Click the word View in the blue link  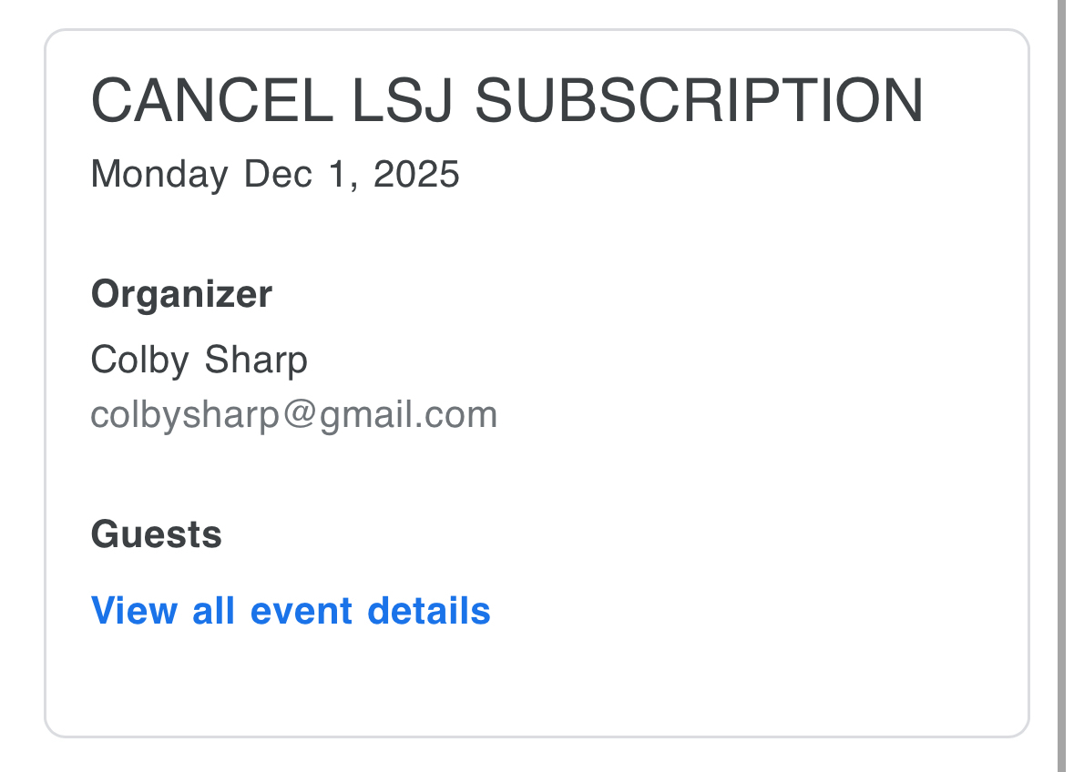(135, 611)
